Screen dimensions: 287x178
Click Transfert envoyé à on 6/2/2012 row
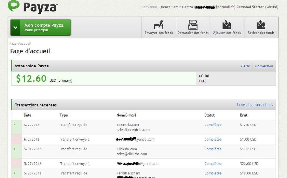(x=75, y=140)
